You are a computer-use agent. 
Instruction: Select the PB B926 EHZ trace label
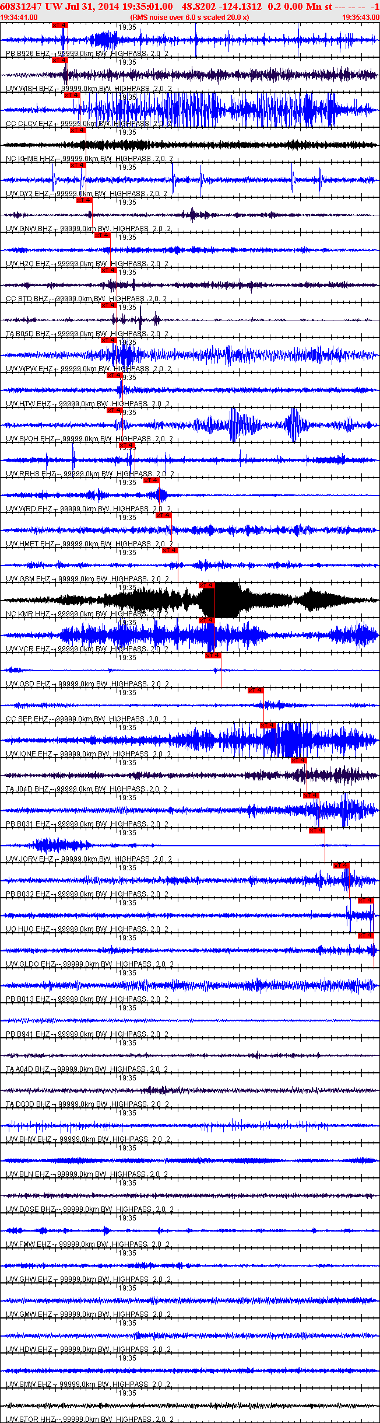coord(87,54)
